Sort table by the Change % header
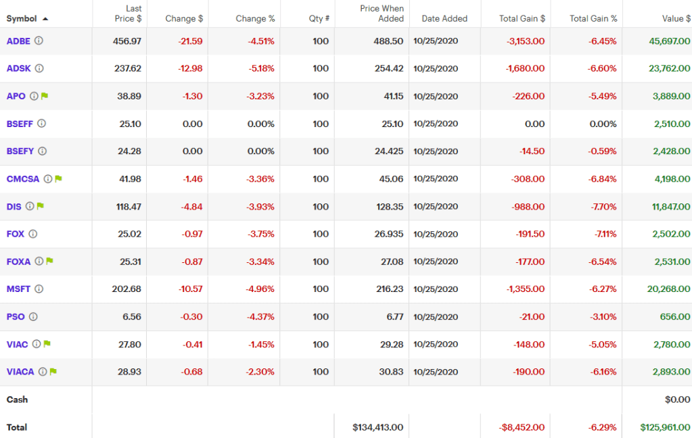 point(255,19)
